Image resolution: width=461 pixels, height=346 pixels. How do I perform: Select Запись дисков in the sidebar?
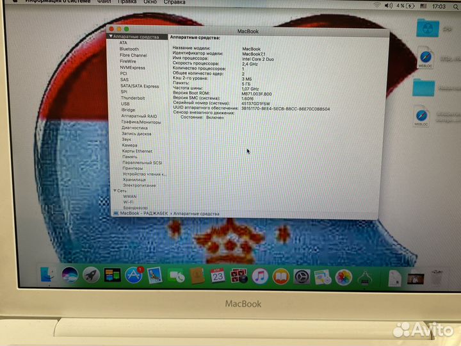136,133
